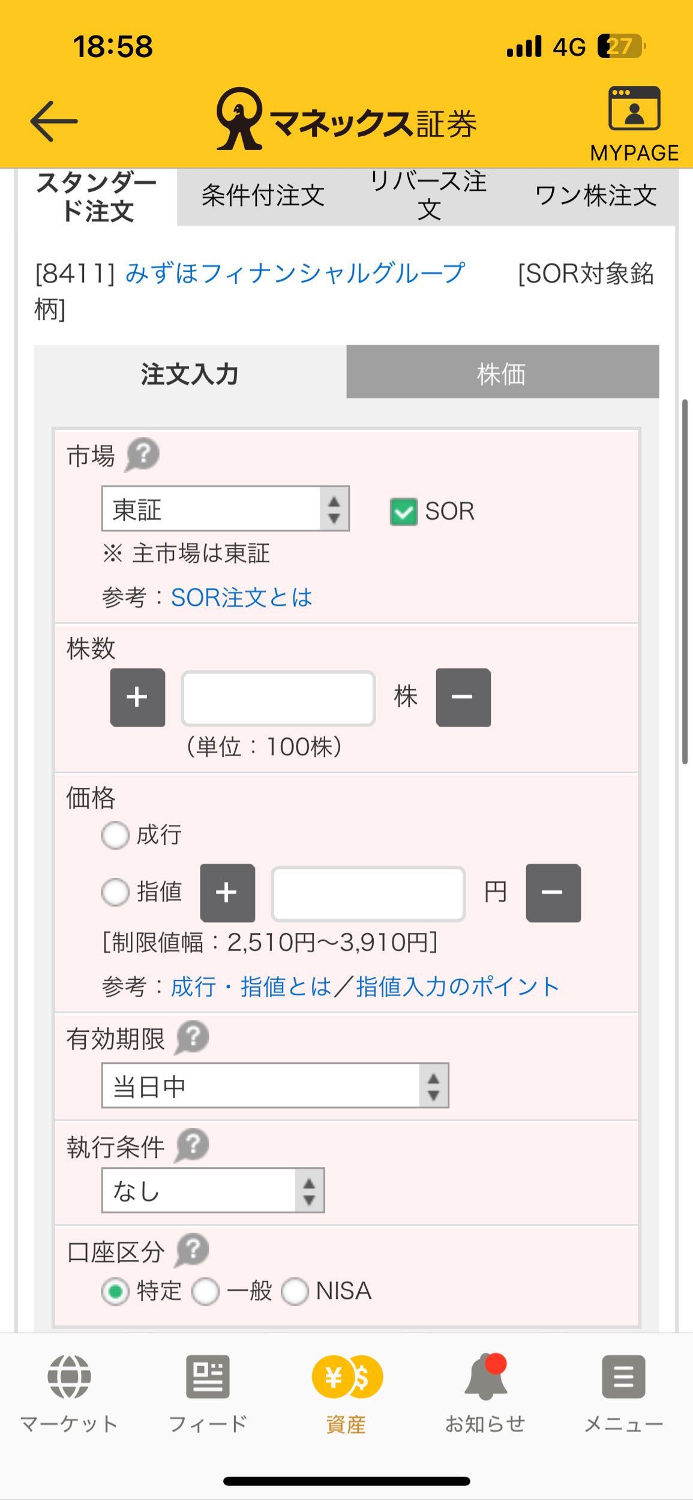693x1500 pixels.
Task: Open the なし execution condition dropdown
Action: coord(213,1190)
